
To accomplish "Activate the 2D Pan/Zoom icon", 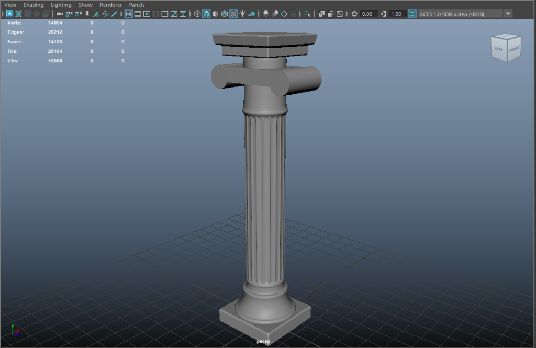I will point(105,14).
